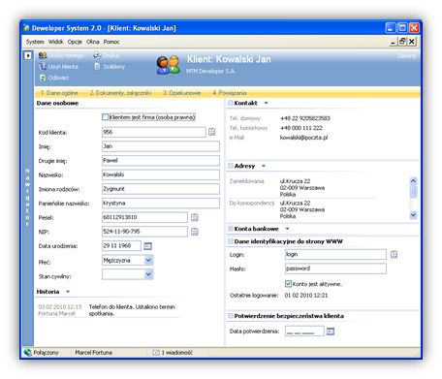Screen dimensions: 442x379
Task: Open the Historia section dropdown arrow
Action: click(68, 292)
